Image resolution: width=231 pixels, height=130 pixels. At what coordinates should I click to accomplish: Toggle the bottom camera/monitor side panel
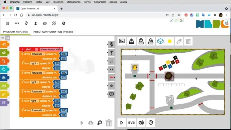tap(112, 94)
